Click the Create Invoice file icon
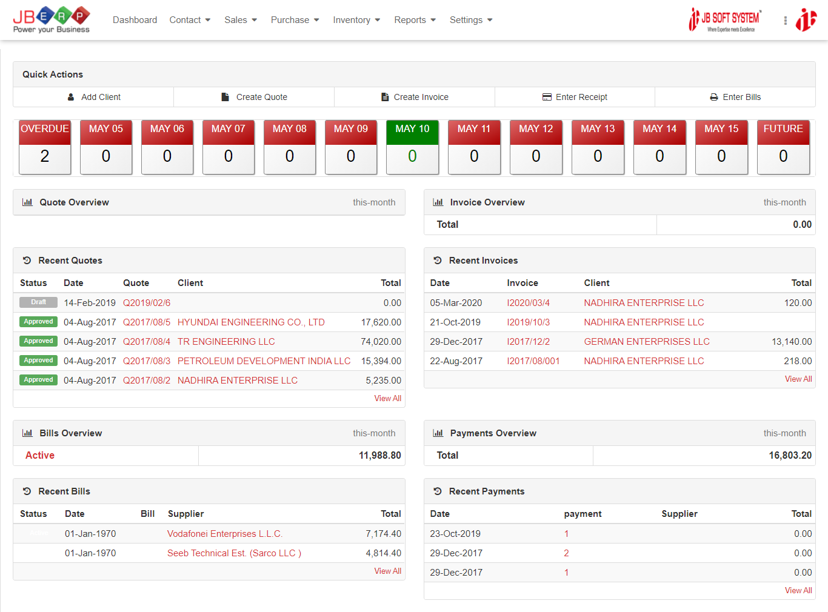Image resolution: width=828 pixels, height=612 pixels. click(385, 97)
